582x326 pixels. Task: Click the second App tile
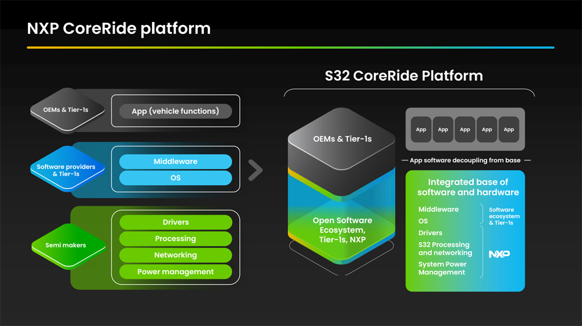pyautogui.click(x=443, y=130)
